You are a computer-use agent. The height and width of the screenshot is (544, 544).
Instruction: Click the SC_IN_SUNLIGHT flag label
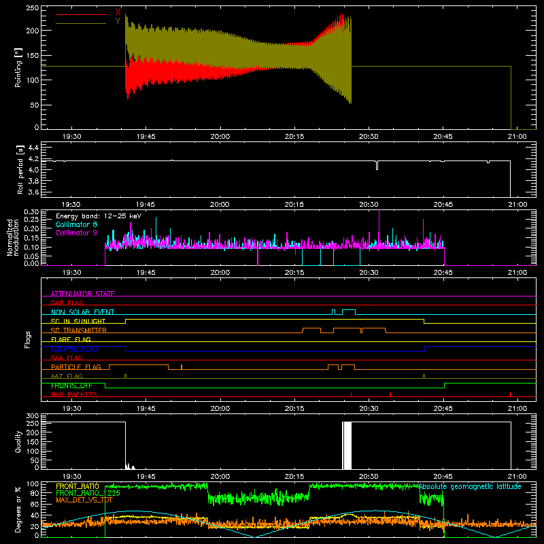pos(78,321)
